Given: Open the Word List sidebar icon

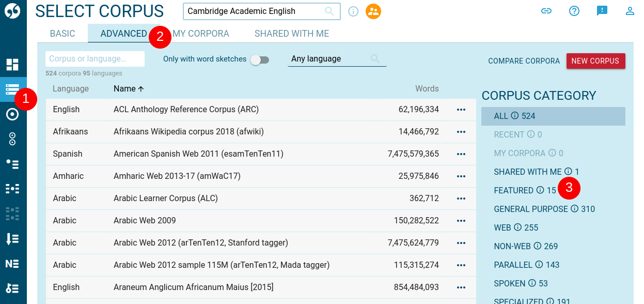Looking at the screenshot, I should pos(12,238).
